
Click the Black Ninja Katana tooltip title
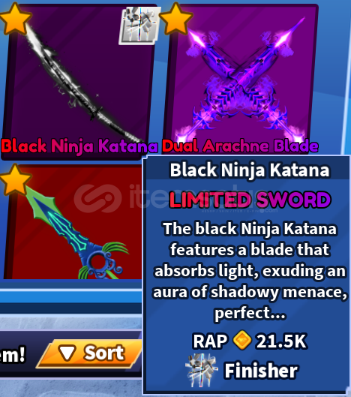point(250,170)
